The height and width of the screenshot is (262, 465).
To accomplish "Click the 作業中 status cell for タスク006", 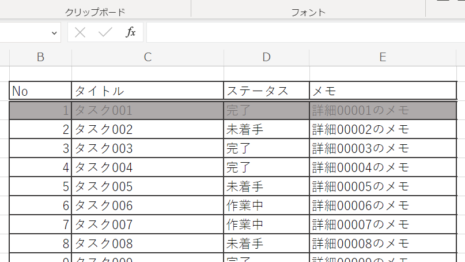I will pos(266,205).
